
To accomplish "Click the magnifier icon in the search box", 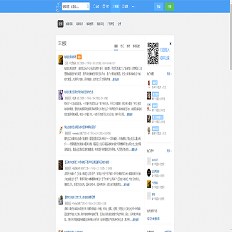I will coord(88,6).
